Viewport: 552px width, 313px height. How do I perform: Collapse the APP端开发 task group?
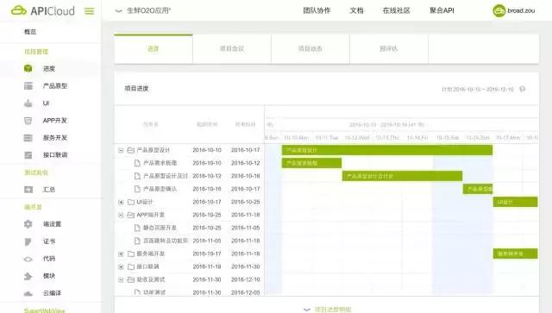point(121,215)
